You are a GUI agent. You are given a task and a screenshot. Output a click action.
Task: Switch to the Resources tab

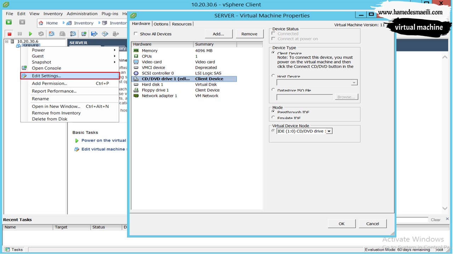[182, 24]
